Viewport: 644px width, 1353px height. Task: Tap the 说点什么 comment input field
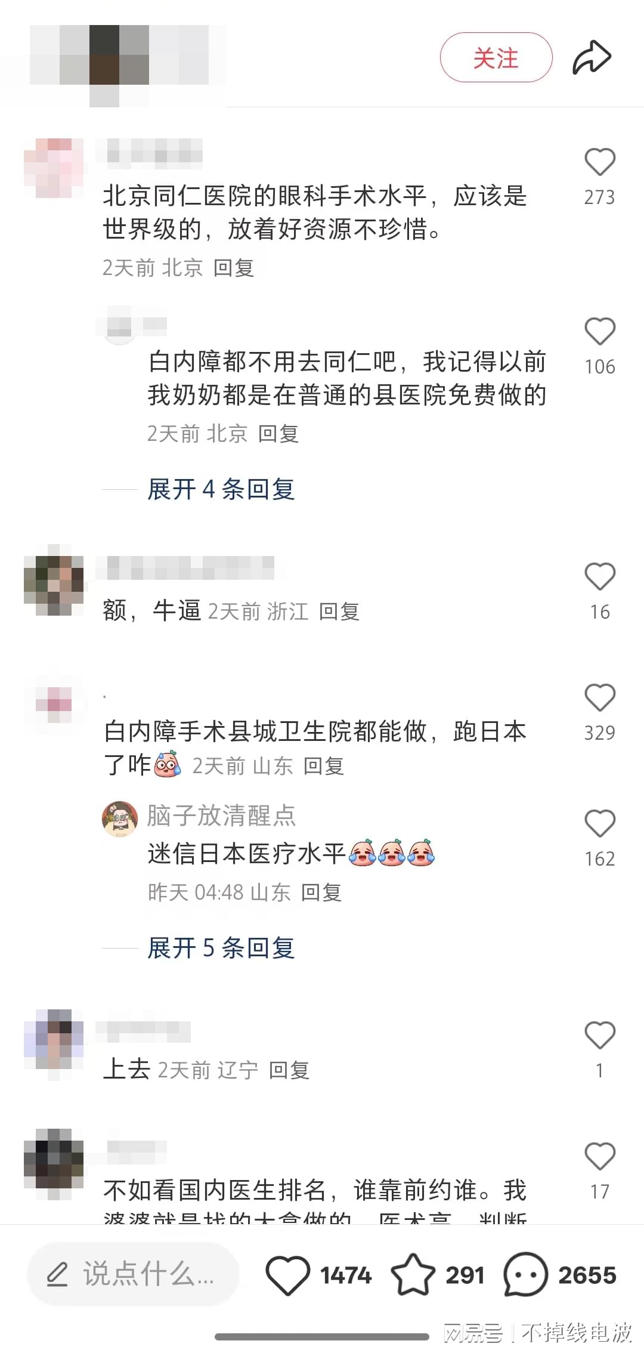coord(133,1274)
